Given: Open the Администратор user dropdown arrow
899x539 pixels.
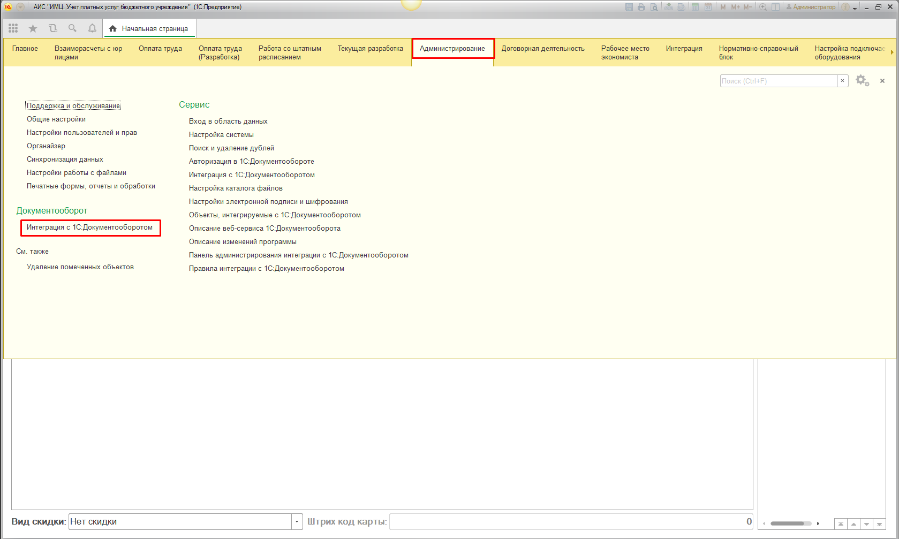Looking at the screenshot, I should (x=855, y=7).
